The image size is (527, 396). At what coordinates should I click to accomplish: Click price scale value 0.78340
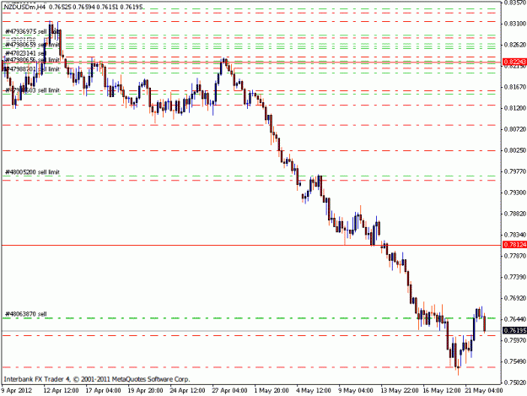click(515, 235)
